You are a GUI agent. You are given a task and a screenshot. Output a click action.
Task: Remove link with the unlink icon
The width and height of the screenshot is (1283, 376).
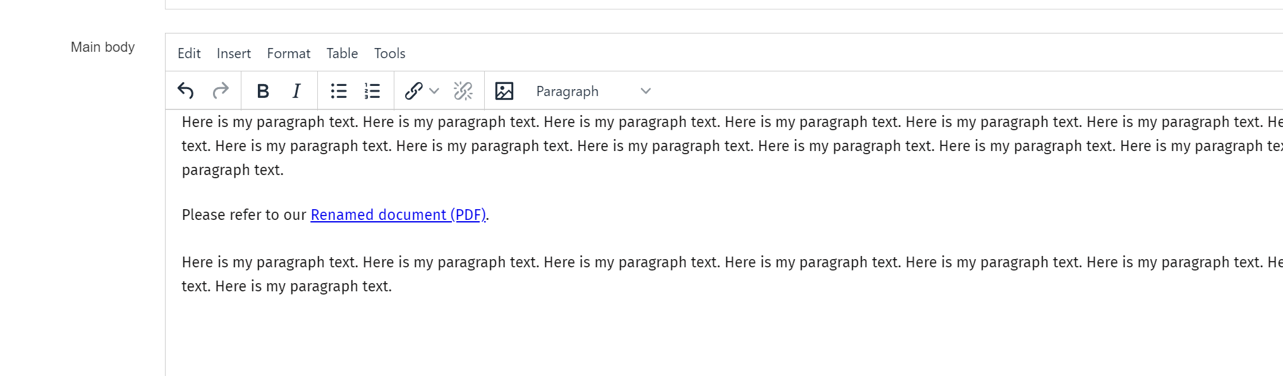coord(463,91)
